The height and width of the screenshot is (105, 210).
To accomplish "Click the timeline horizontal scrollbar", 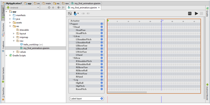I will pos(127,92).
